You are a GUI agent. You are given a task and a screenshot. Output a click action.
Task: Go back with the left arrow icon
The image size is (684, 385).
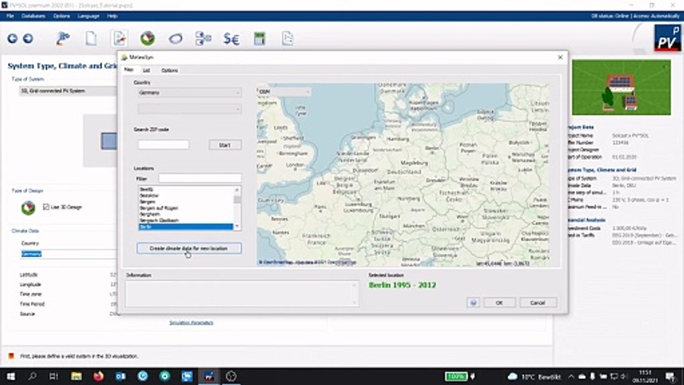click(12, 38)
